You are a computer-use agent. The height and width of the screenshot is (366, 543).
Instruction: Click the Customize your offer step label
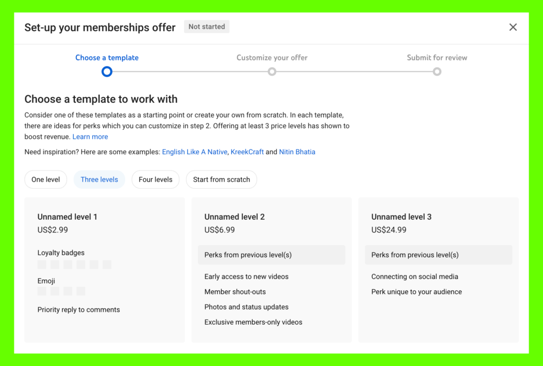[272, 58]
